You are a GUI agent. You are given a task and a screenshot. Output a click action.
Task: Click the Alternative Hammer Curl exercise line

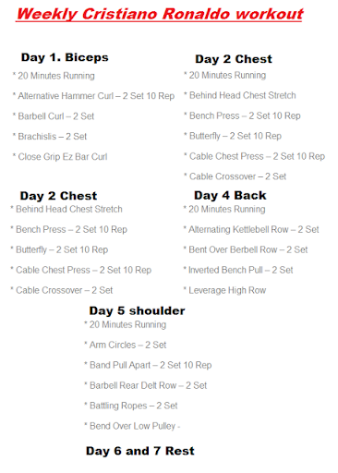click(93, 96)
